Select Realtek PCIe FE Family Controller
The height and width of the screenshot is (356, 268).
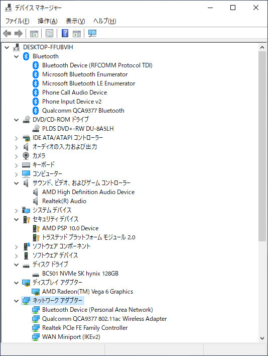coord(85,328)
